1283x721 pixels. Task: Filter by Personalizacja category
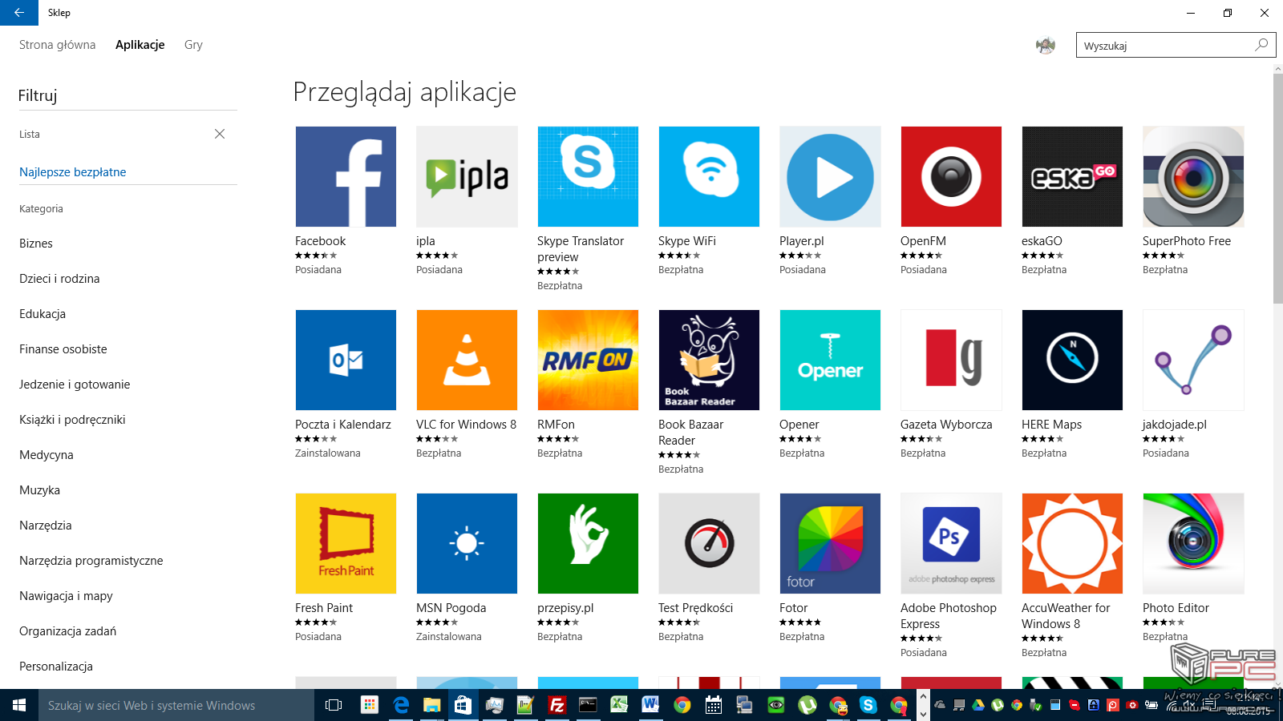(x=56, y=667)
